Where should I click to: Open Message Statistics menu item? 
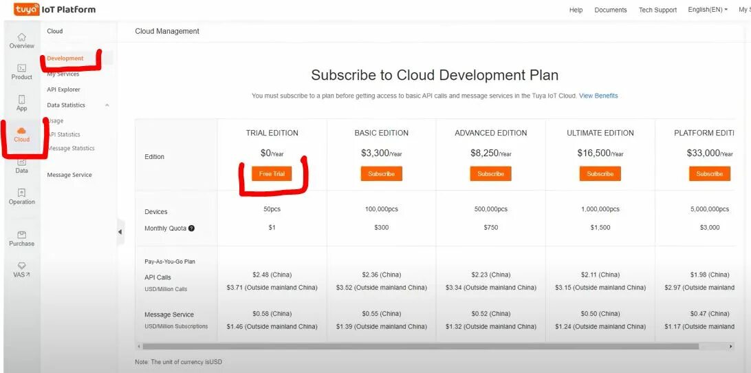tap(71, 148)
